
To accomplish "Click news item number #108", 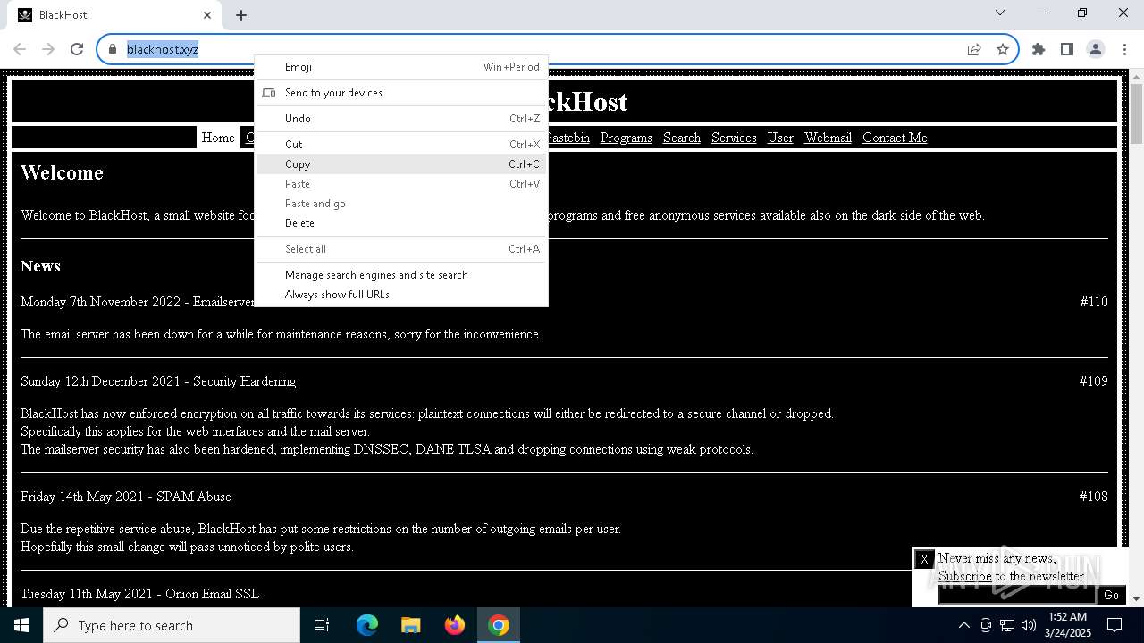I will pyautogui.click(x=1094, y=497).
